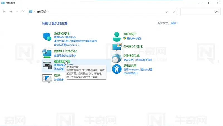This screenshot has width=223, height=126.
Task: Click the 更改帐户类型 link
Action: [134, 38]
